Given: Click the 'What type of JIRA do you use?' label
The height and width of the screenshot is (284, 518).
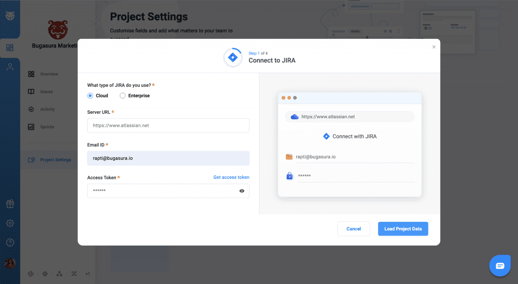Looking at the screenshot, I should tap(119, 85).
